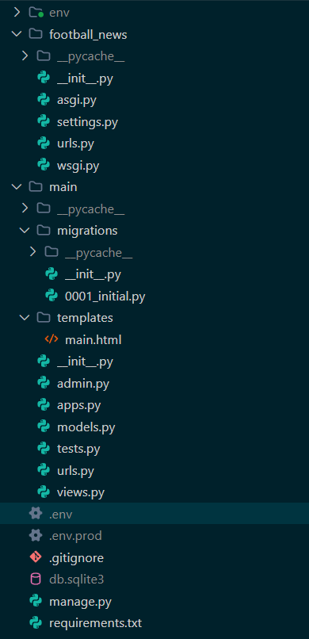Open the views.py file

(81, 492)
